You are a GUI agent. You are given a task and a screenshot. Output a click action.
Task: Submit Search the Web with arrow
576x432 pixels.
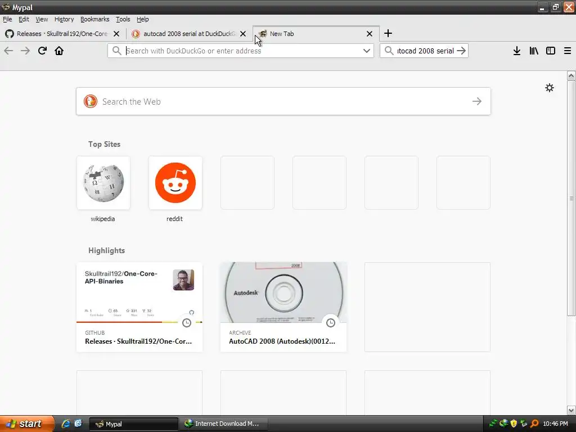tap(477, 101)
